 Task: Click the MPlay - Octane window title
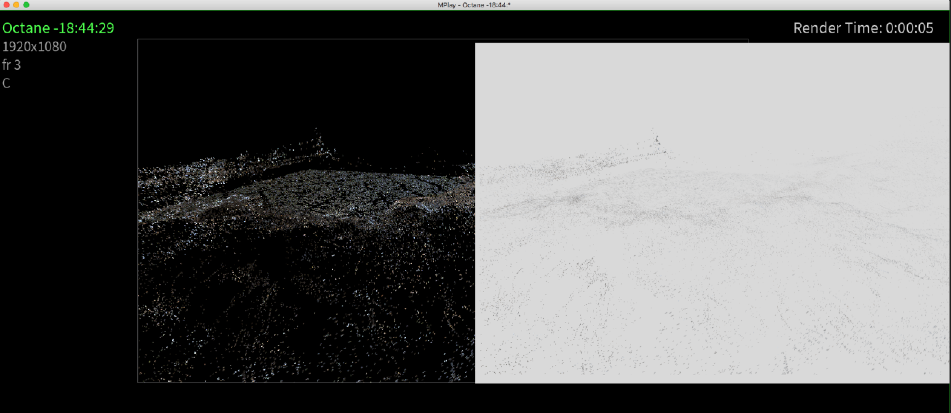pyautogui.click(x=474, y=5)
